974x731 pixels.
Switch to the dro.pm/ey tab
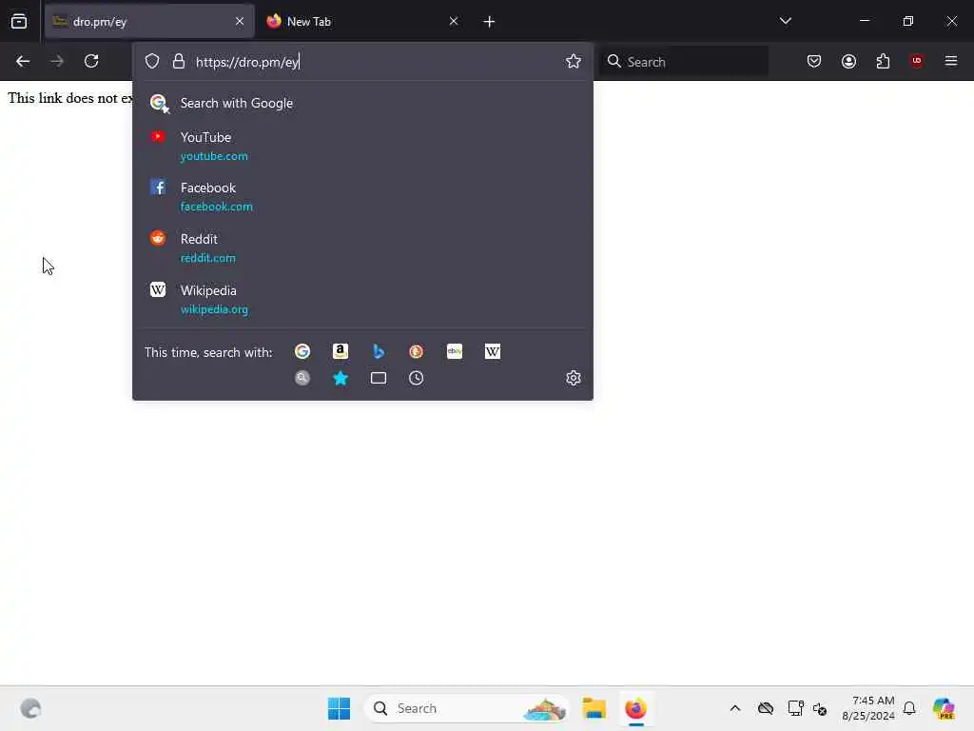[x=149, y=21]
